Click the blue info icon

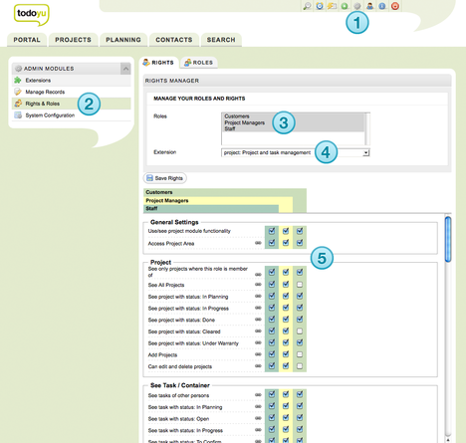tap(382, 6)
